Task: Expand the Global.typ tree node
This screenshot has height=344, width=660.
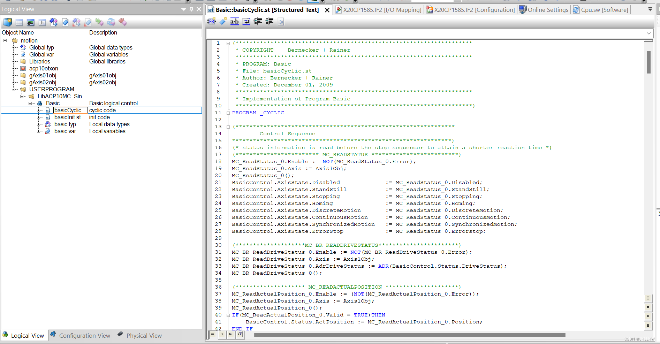Action: [x=14, y=47]
